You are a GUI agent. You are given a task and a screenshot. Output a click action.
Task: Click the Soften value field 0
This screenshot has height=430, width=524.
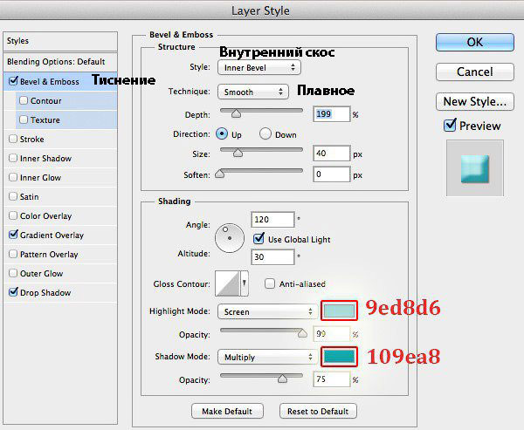(332, 174)
